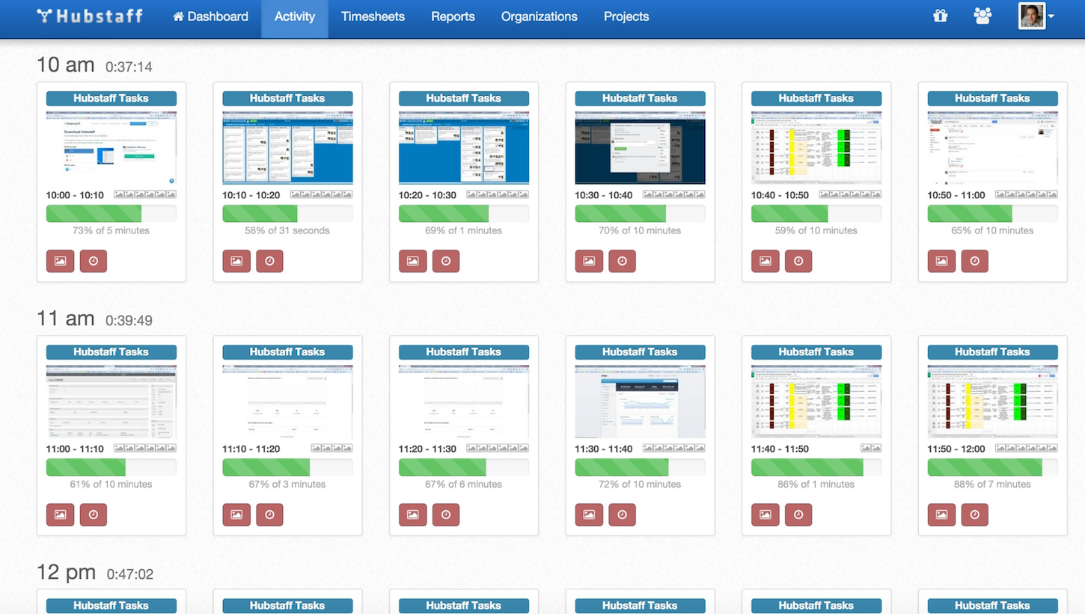Image resolution: width=1085 pixels, height=614 pixels.
Task: Open the image icon button for 11:20 - 11:30
Action: tap(412, 515)
